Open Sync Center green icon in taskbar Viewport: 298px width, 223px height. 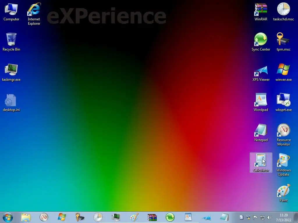[x=170, y=217]
